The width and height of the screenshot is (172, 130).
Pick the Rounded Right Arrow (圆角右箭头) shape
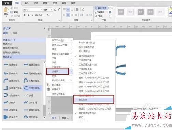[x=12, y=81]
